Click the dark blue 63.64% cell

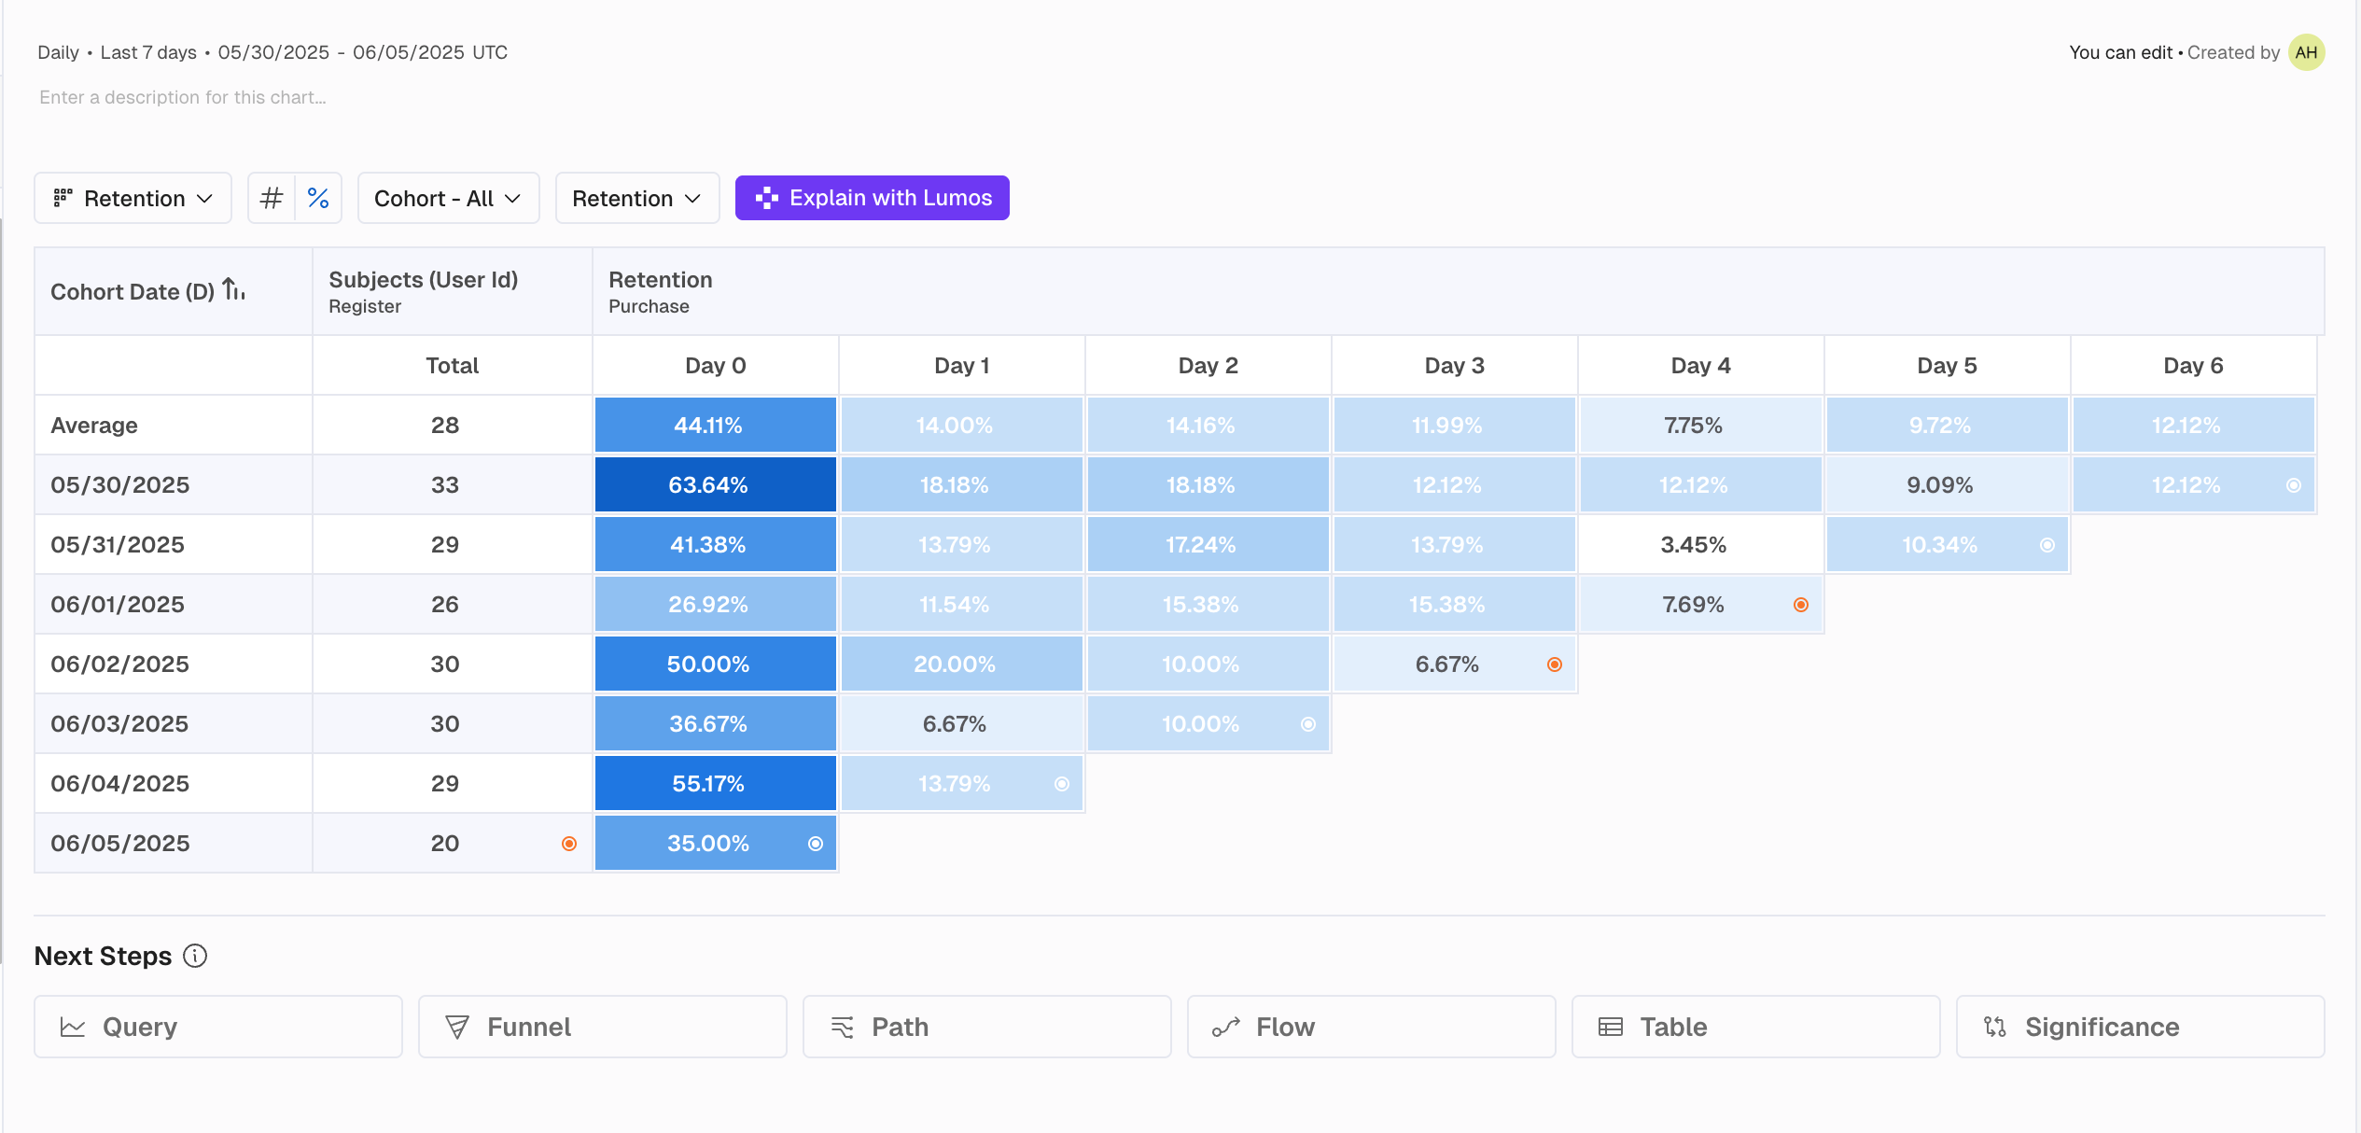point(715,485)
